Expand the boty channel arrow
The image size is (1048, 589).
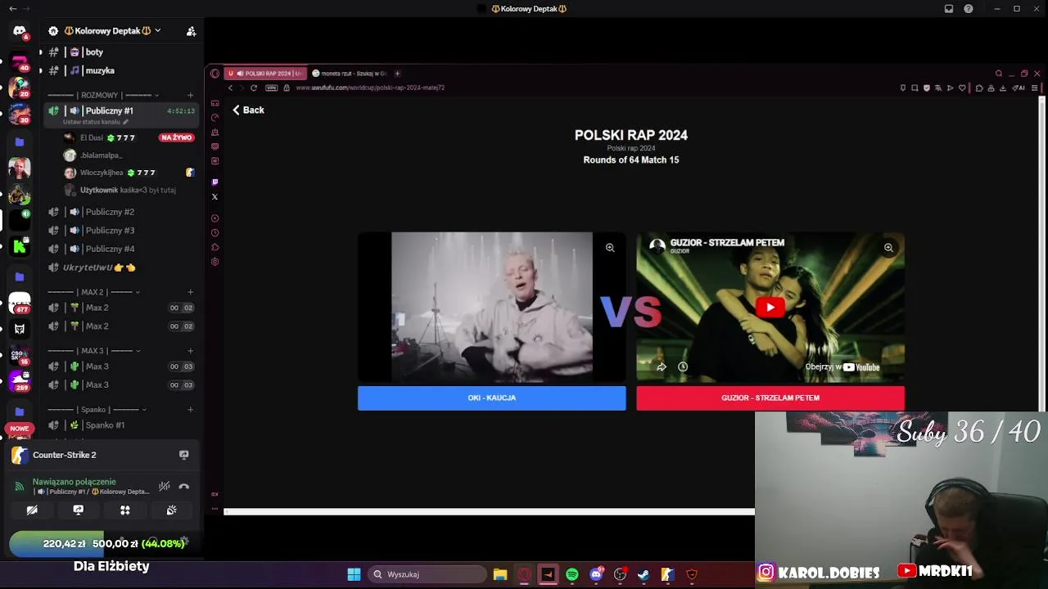pyautogui.click(x=40, y=52)
